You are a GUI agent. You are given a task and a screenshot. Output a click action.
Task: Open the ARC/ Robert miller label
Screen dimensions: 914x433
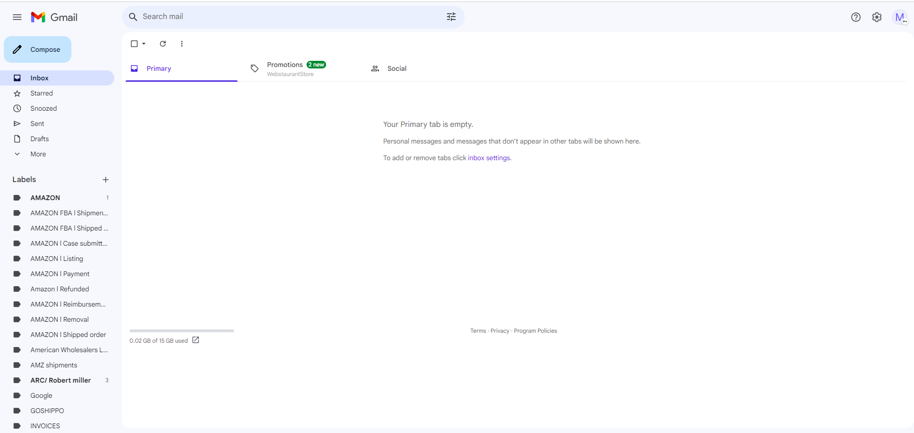point(57,380)
